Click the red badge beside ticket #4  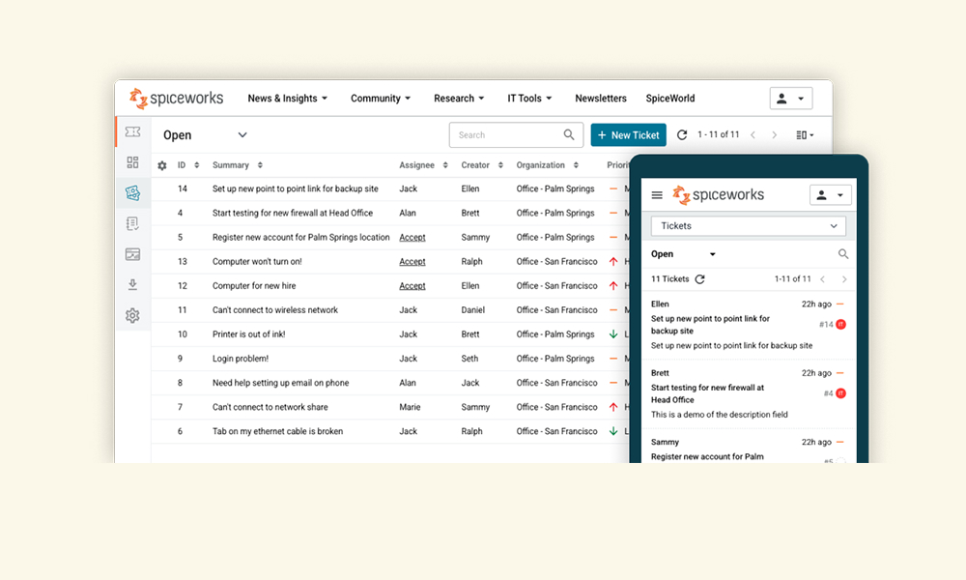841,393
